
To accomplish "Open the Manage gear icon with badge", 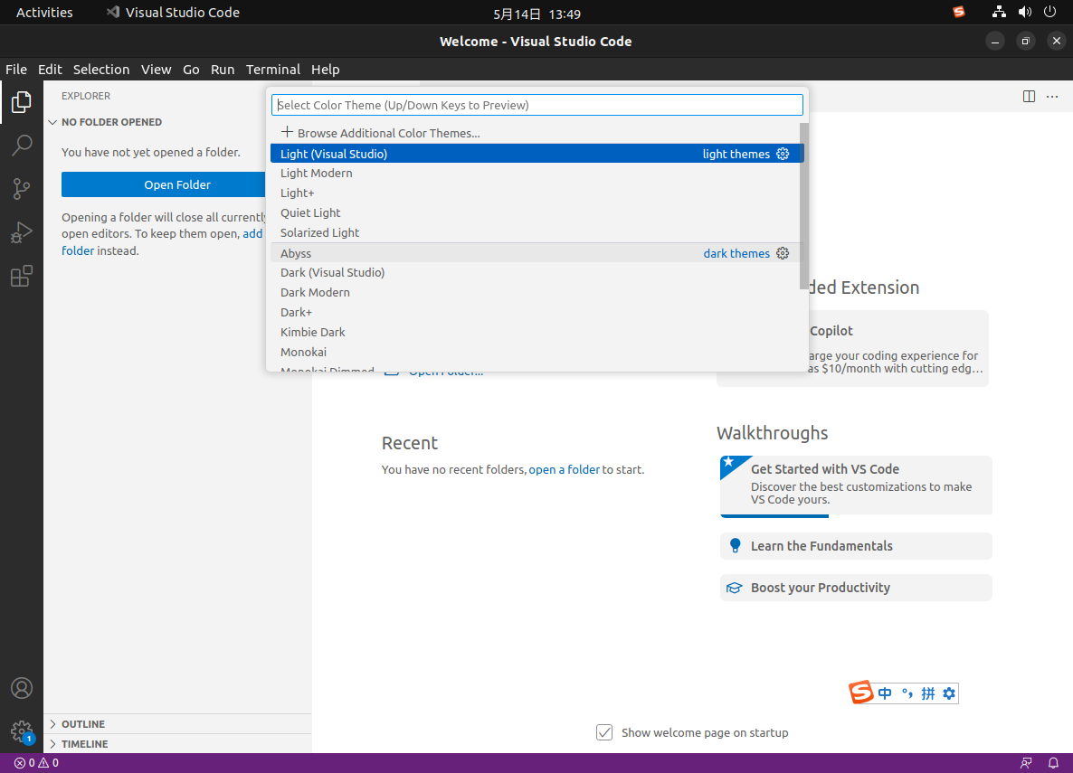I will 21,732.
